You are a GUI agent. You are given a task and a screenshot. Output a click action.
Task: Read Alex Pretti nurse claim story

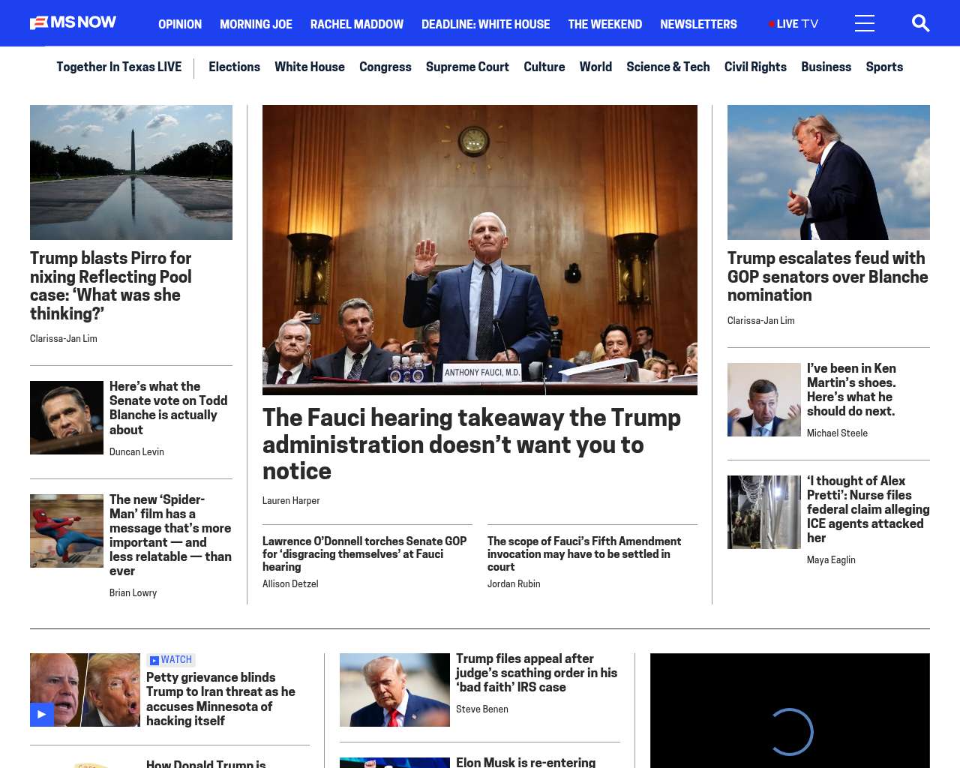(868, 509)
